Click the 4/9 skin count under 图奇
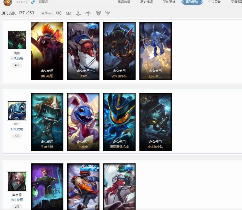242x210 pixels. [17, 65]
